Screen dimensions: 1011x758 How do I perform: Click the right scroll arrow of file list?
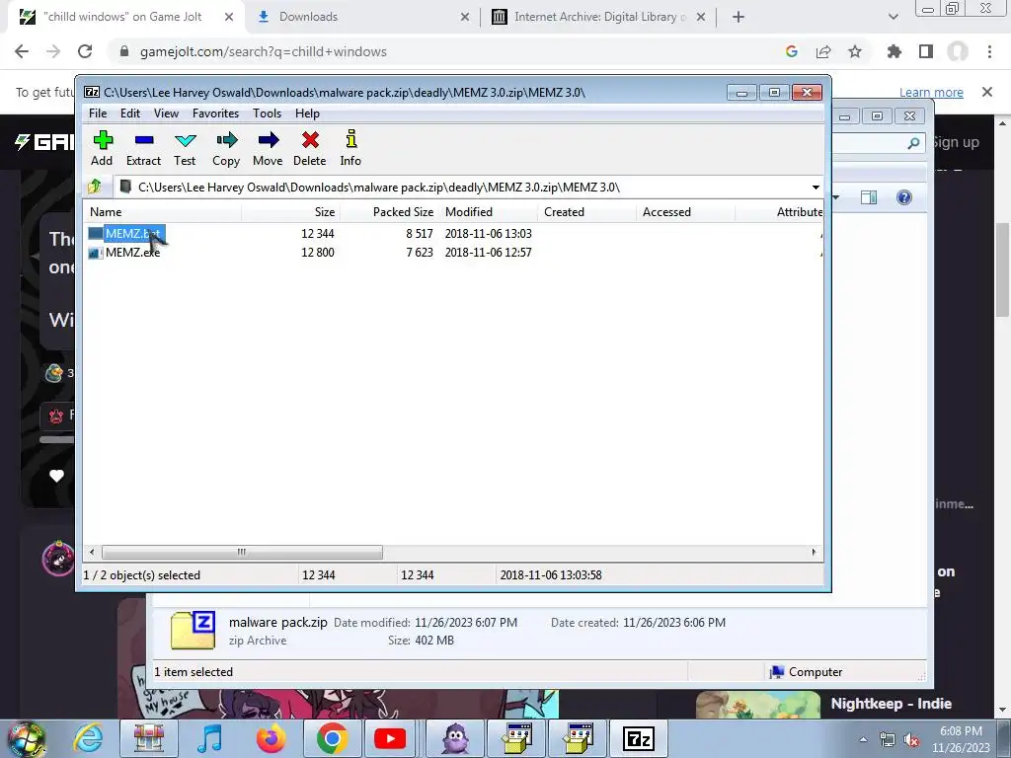(x=814, y=553)
